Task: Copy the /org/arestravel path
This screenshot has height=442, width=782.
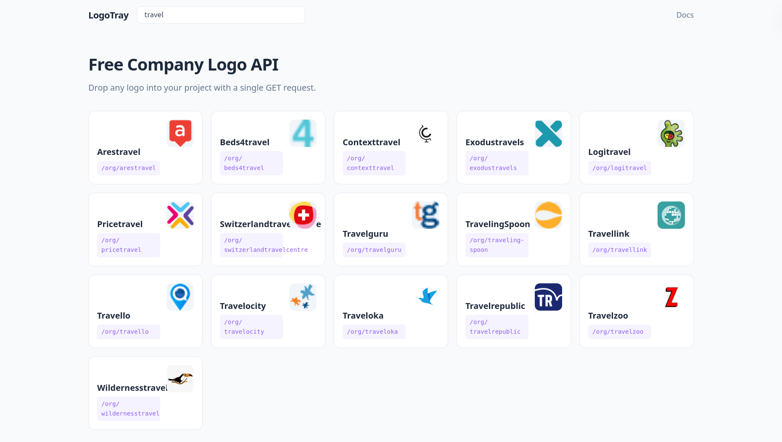Action: point(129,168)
